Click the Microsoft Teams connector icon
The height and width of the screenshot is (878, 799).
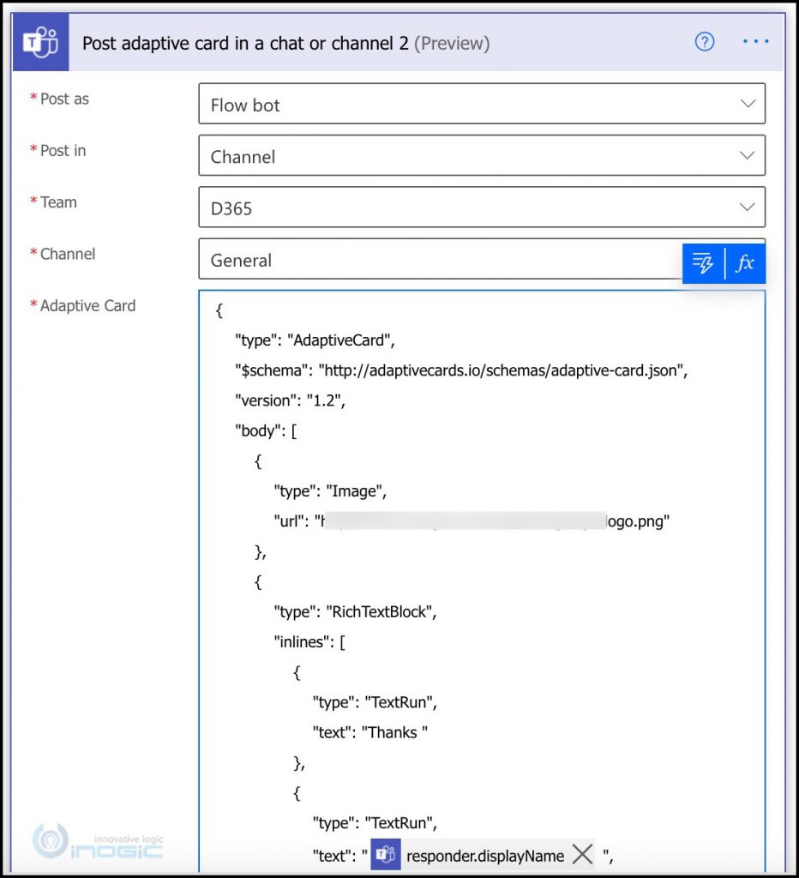coord(39,40)
